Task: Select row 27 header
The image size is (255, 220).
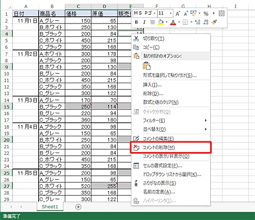Action: (x=7, y=186)
